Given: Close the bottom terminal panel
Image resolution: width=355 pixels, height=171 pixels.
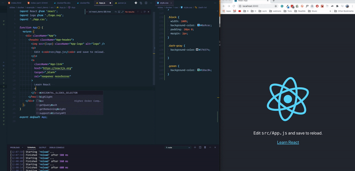Looking at the screenshot, I should pyautogui.click(x=215, y=147).
